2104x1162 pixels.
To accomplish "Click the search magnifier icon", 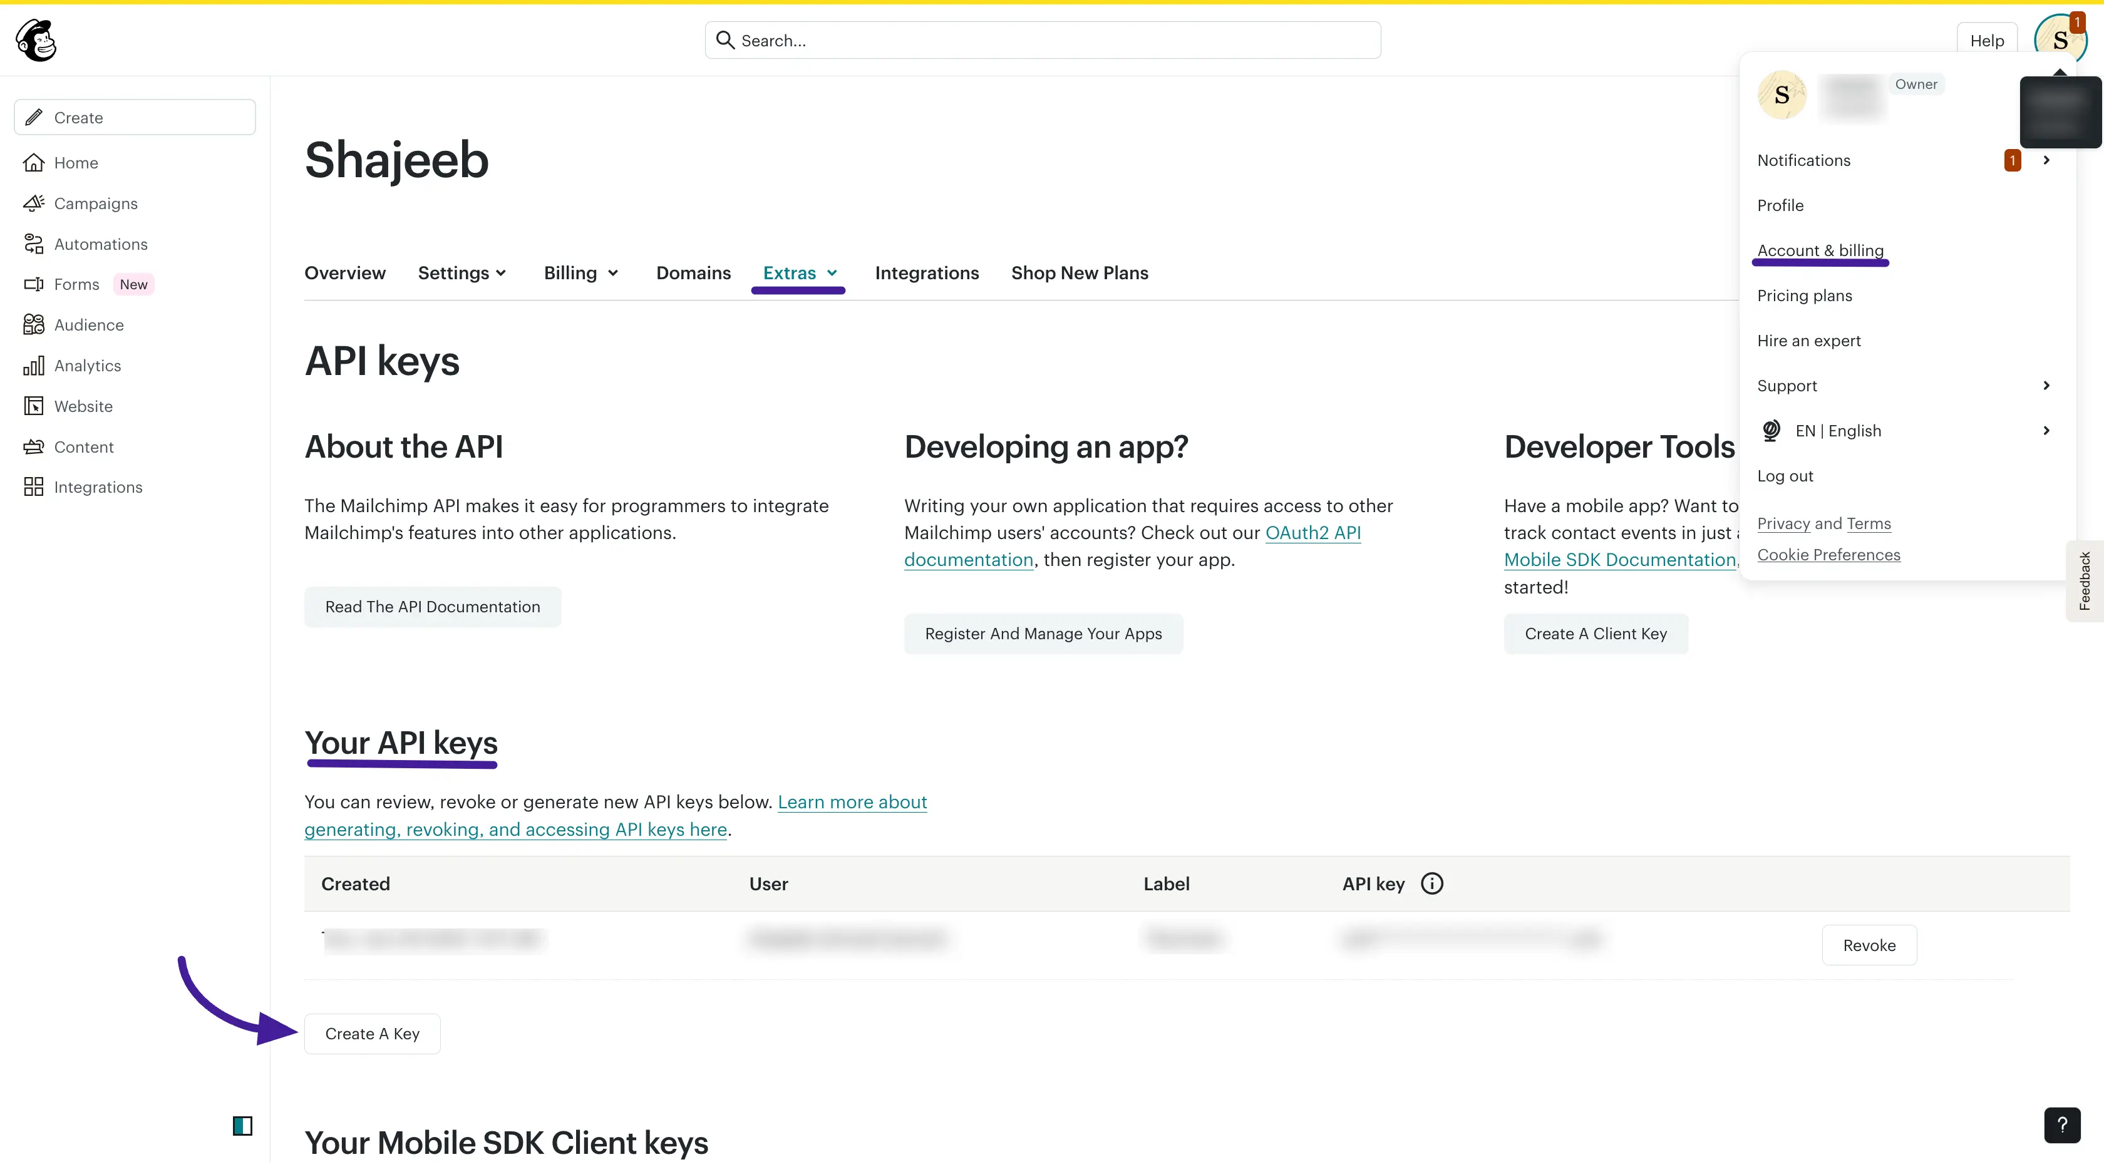I will [725, 39].
